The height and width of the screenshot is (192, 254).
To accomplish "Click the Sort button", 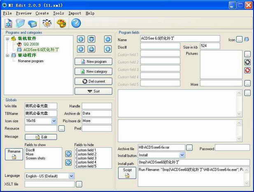I will (x=93, y=91).
